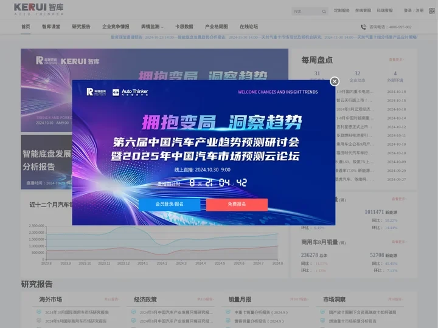
Task: Click icon beside 2024年9月中国汽车产业发展环境研究报告
Action: click(133, 312)
